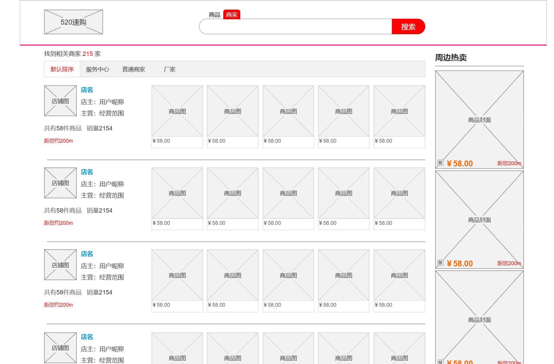Open the 厂家 filter category
The height and width of the screenshot is (364, 554).
[x=169, y=69]
